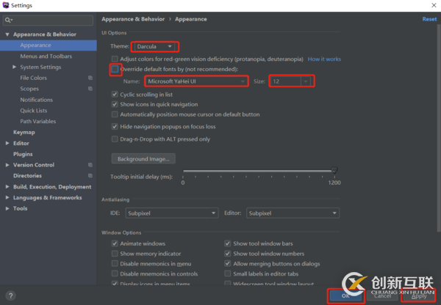Enable automatic mouse cursor positioning on default button
Screen dimensions: 441x305
pos(115,114)
